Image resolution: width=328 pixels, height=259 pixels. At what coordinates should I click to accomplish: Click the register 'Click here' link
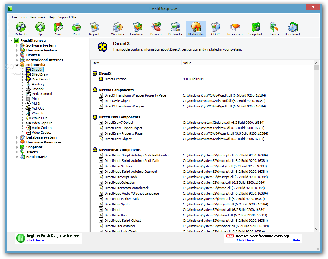35,240
